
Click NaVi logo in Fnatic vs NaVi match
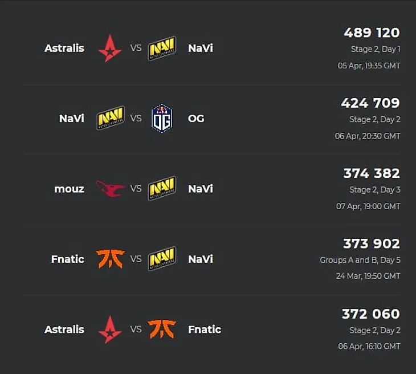(x=162, y=259)
